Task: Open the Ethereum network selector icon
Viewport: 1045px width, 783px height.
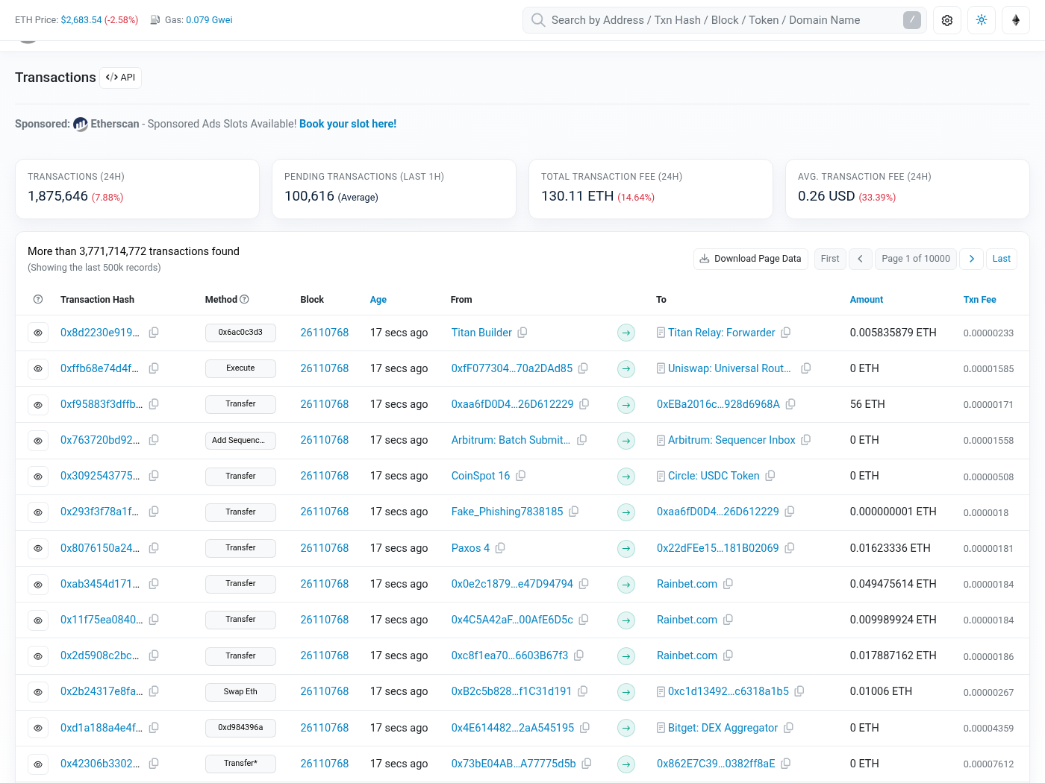Action: 1016,20
